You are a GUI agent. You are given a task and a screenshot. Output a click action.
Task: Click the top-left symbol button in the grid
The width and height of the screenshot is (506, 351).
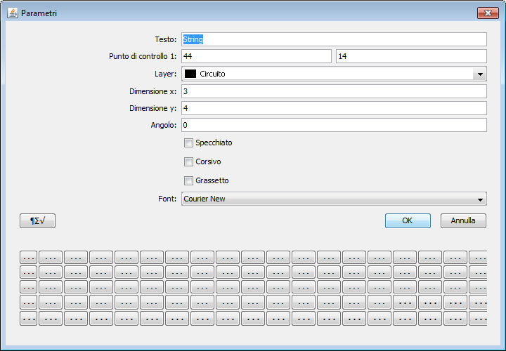click(28, 258)
